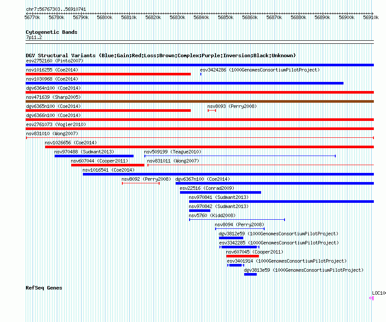Click the nsv607044 (Cooper2011) red bar

coord(108,165)
